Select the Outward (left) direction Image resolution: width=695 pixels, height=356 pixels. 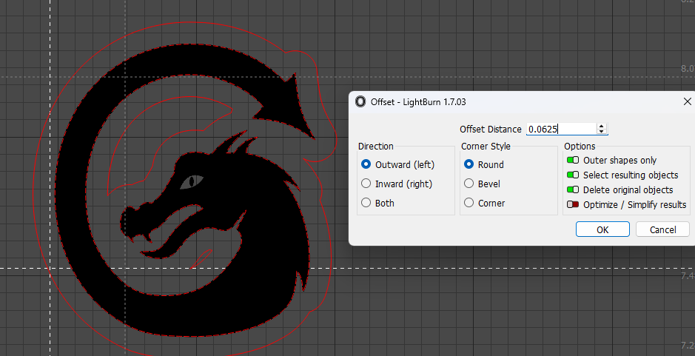pyautogui.click(x=366, y=164)
